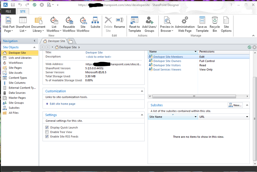Image resolution: width=257 pixels, height=172 pixels.
Task: Add a new SharePoint List
Action: tap(23, 24)
